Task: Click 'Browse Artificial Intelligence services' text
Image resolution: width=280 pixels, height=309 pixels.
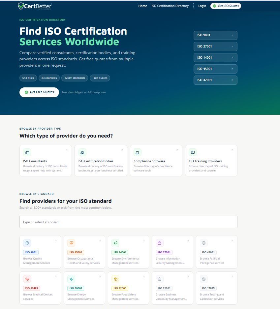Action: [x=212, y=261]
